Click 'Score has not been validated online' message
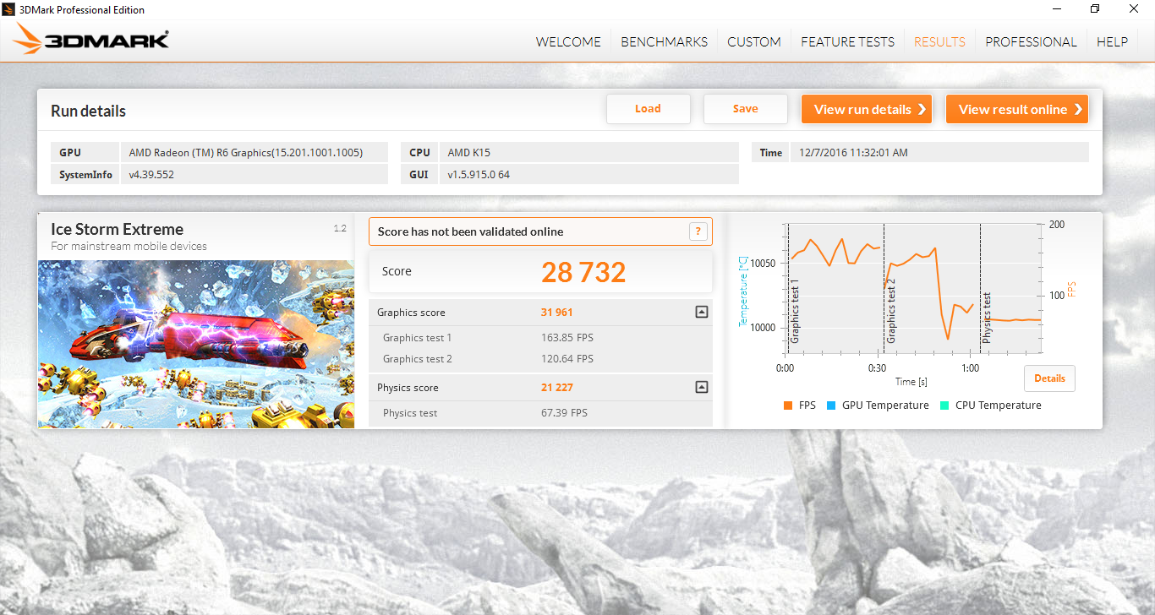1155x615 pixels. click(x=470, y=231)
